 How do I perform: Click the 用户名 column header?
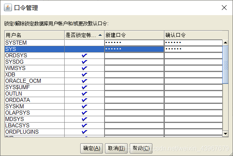point(34,35)
